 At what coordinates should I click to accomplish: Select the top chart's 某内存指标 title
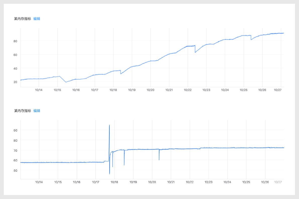(23, 19)
